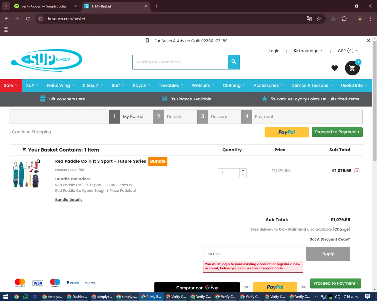Focus the discount code input field
The width and height of the screenshot is (377, 301).
[x=253, y=254]
